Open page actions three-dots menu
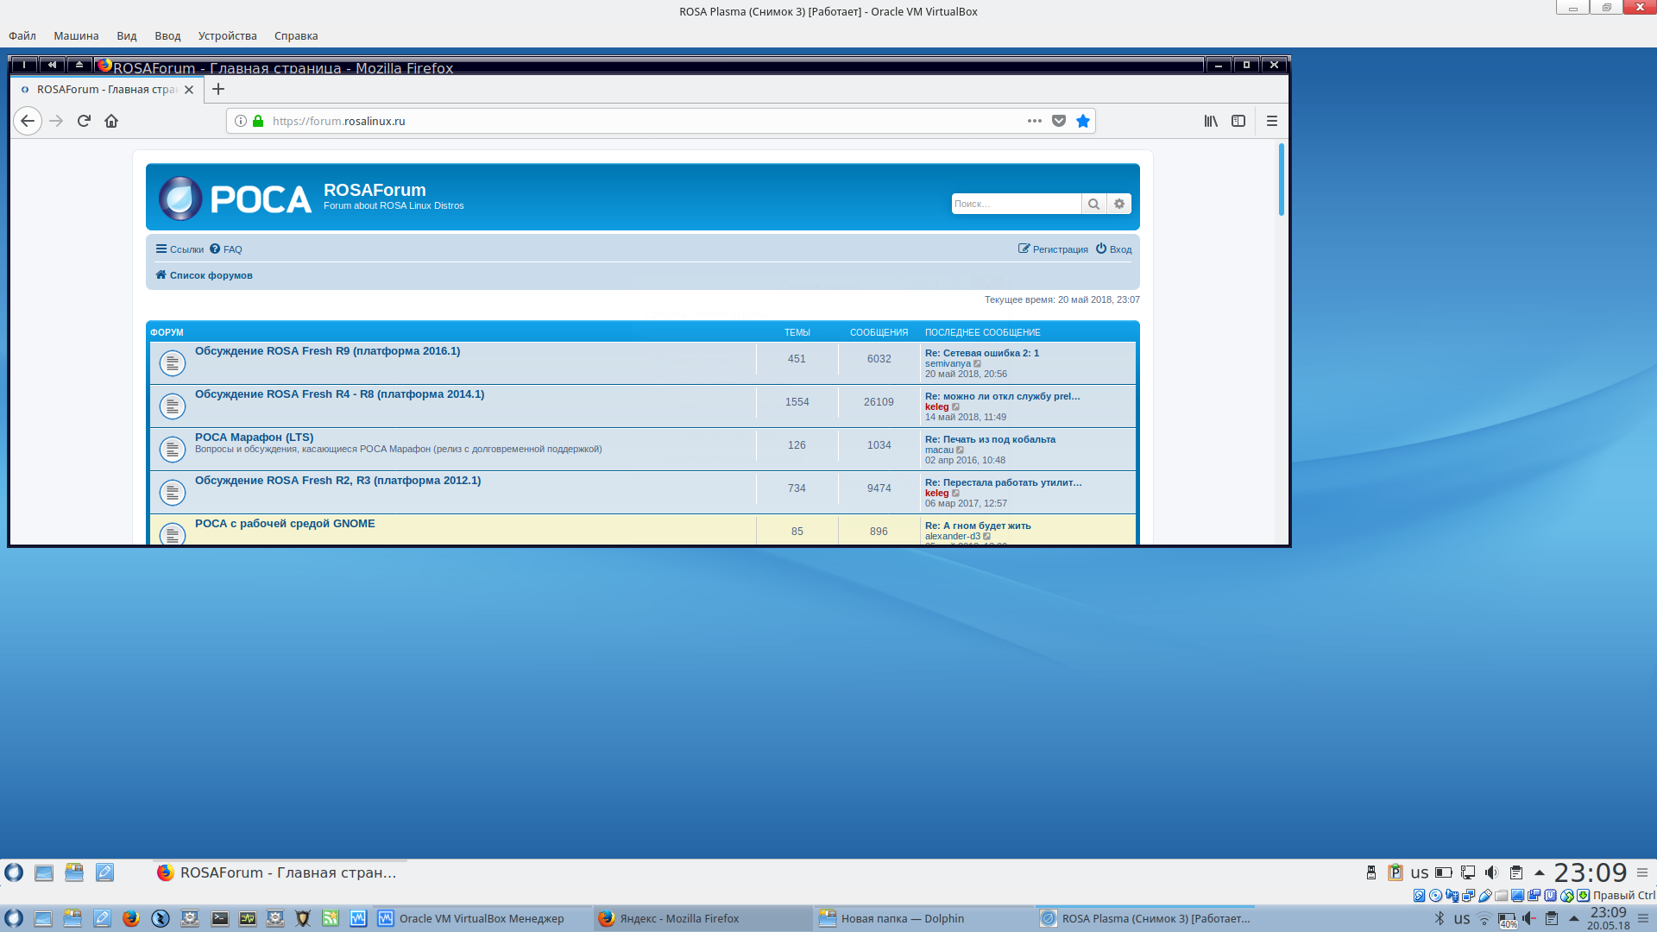The width and height of the screenshot is (1657, 932). (1034, 121)
